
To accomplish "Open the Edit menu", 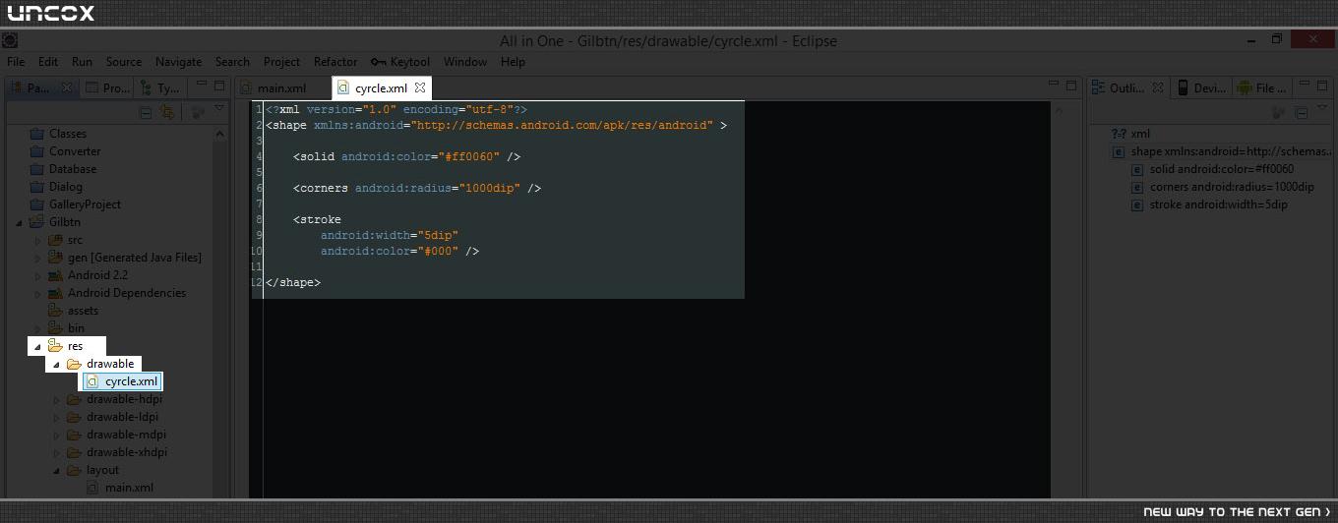I will [47, 61].
